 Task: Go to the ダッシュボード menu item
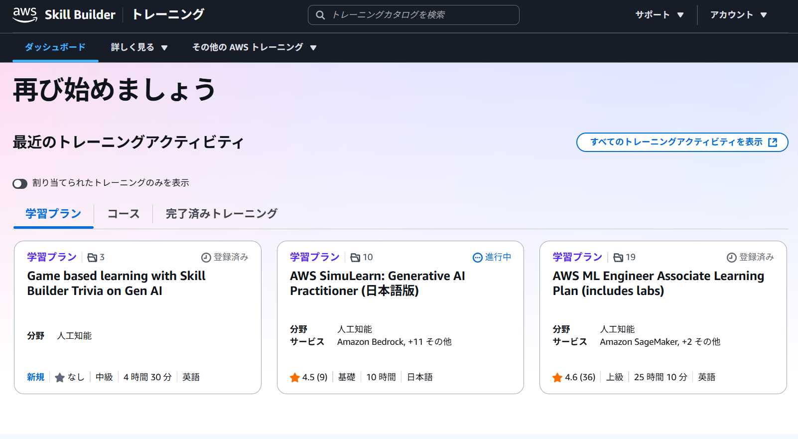click(55, 47)
